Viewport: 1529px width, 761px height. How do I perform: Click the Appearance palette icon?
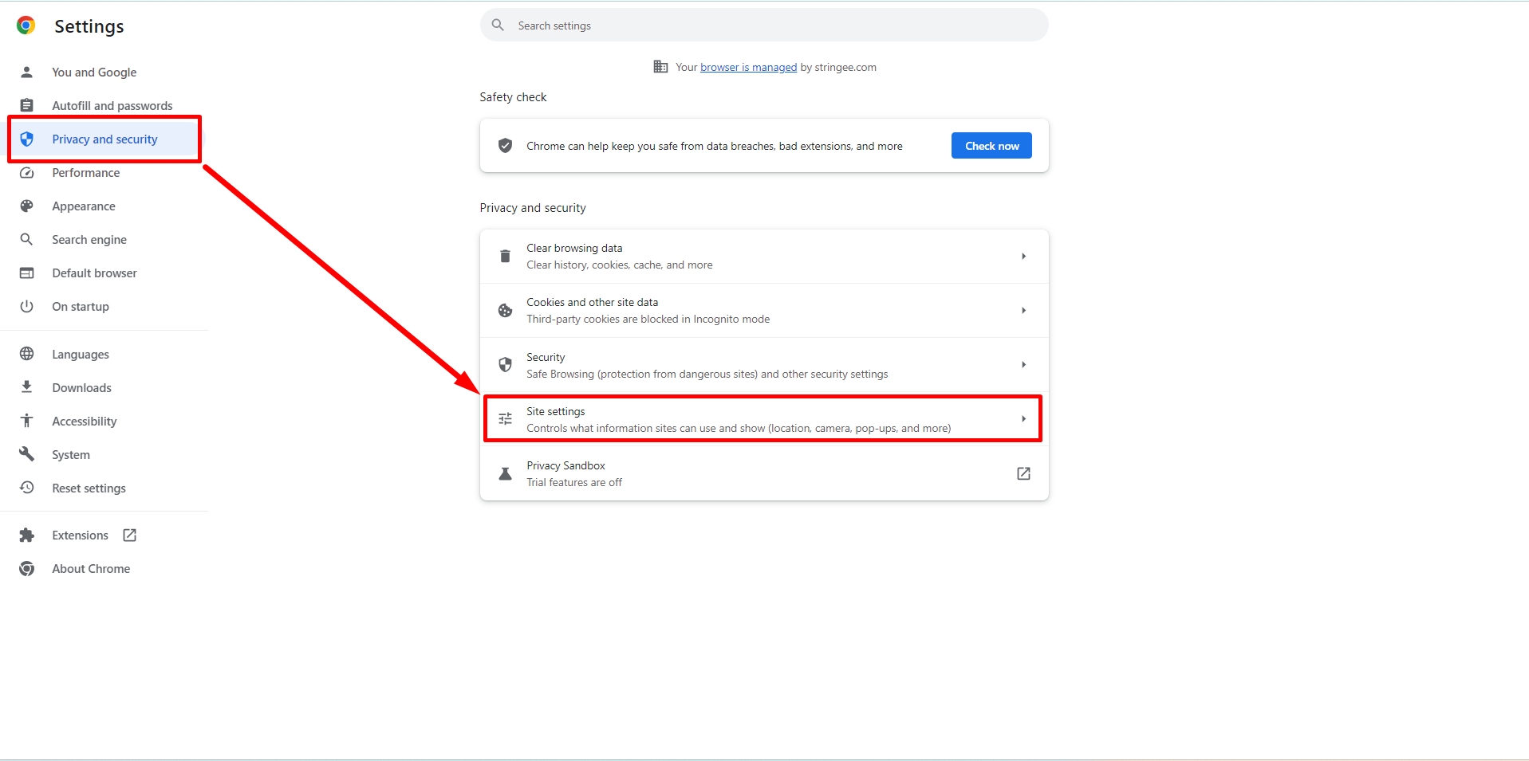[26, 206]
